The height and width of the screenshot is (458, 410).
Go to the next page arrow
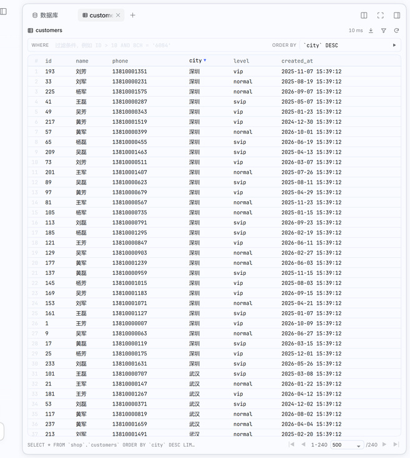(384, 444)
